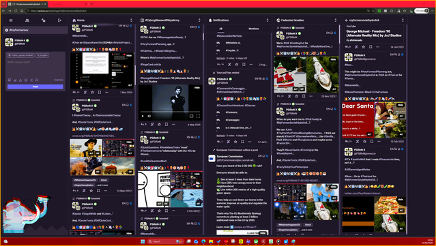
Task: Favourite the Home column post dated 7 Nov 2024
Action: coord(92,92)
